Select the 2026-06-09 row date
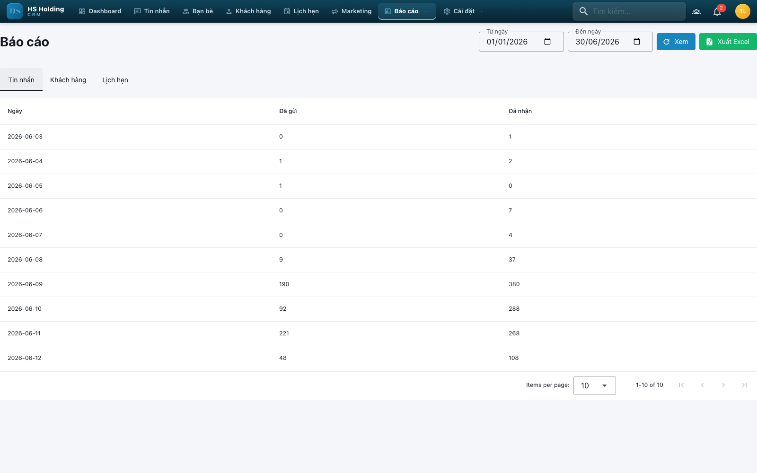Screen dimensions: 757x473 [25, 284]
